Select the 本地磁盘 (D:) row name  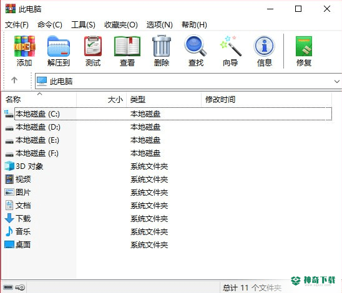(38, 127)
